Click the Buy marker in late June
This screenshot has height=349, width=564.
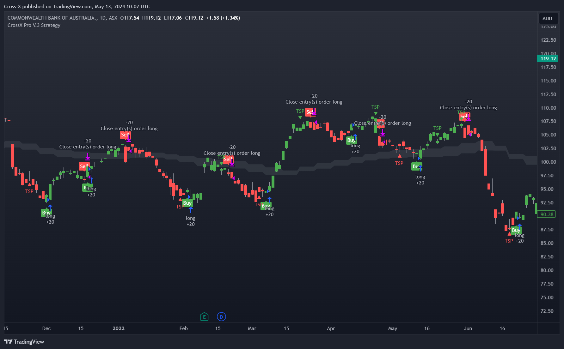click(516, 230)
